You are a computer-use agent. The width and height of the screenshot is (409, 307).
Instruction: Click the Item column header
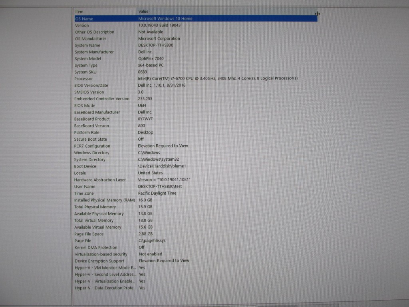pos(105,12)
